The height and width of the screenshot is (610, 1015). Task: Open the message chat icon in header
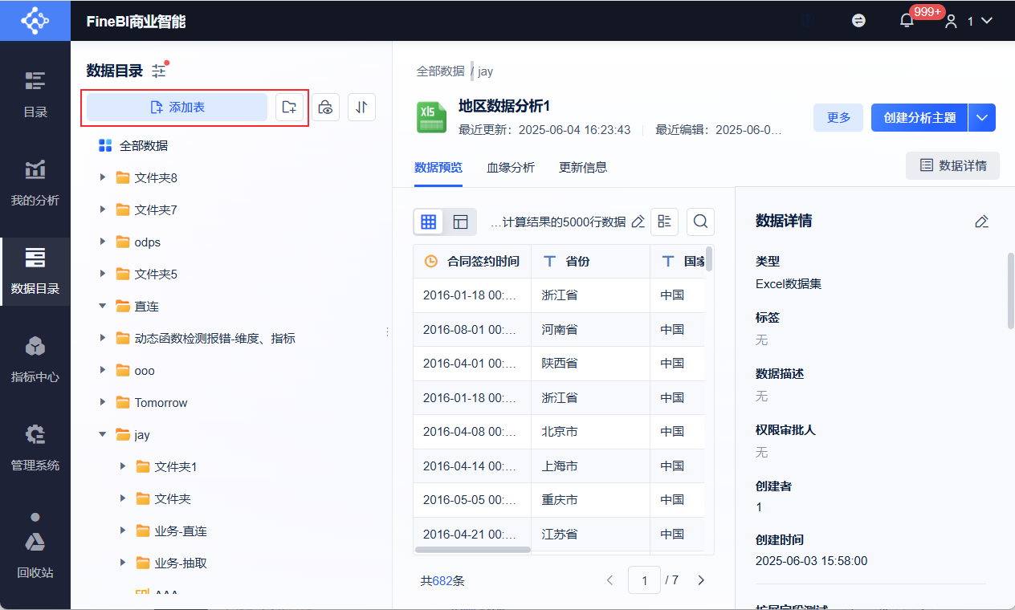[x=858, y=21]
